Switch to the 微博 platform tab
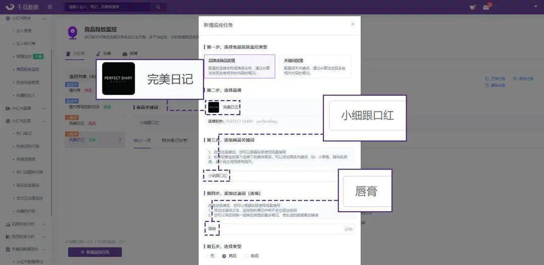The image size is (544, 265). (x=130, y=54)
